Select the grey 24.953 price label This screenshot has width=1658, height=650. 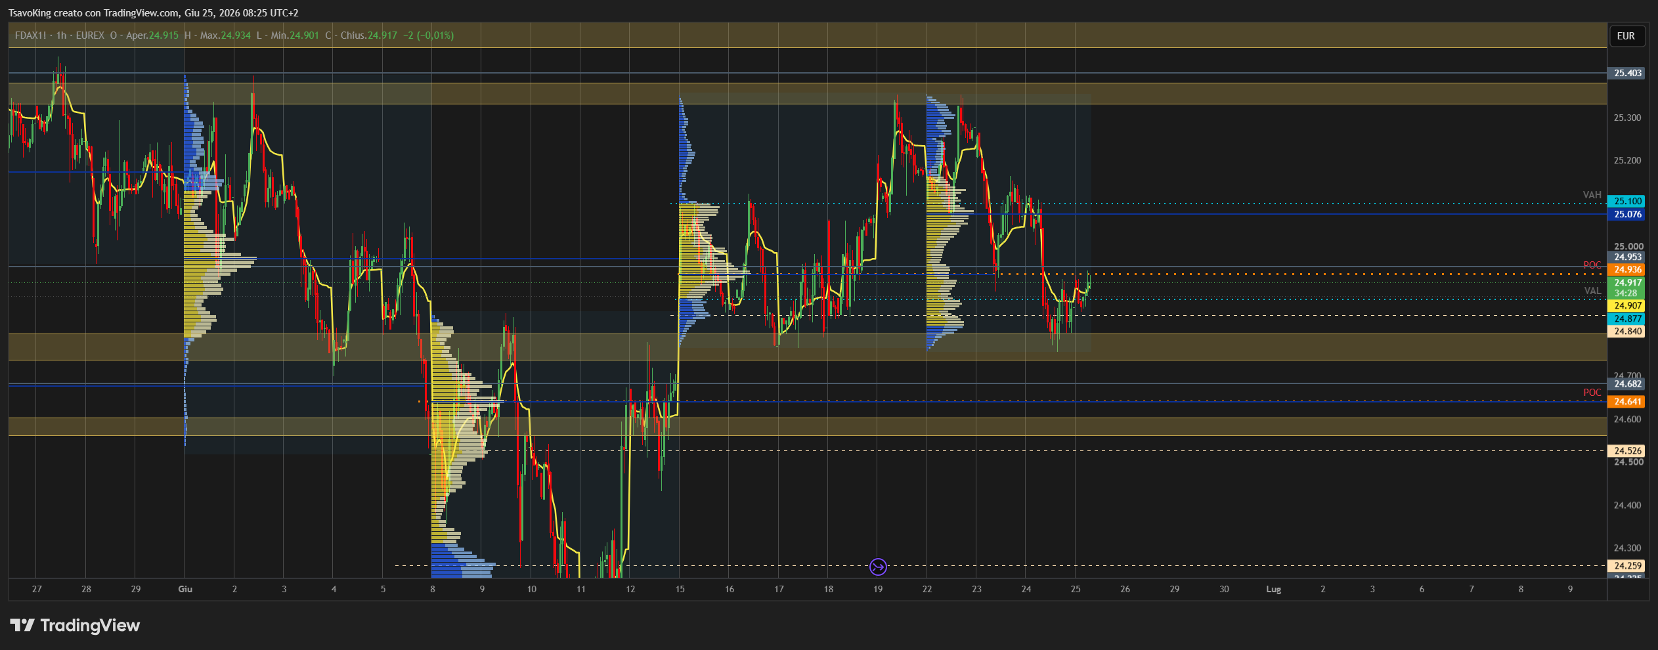pyautogui.click(x=1626, y=257)
